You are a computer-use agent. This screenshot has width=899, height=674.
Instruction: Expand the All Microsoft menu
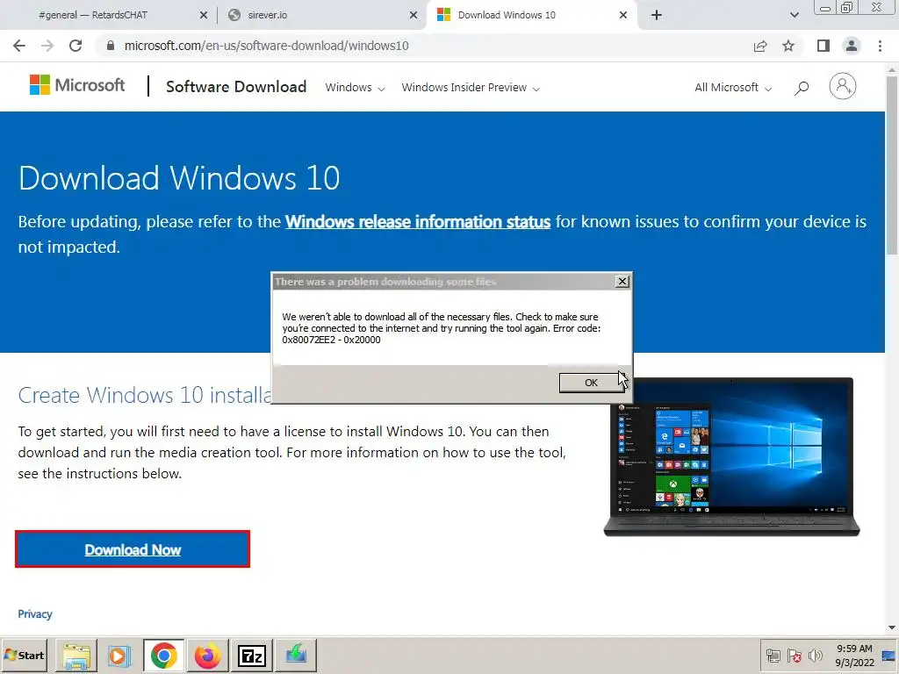(x=733, y=88)
